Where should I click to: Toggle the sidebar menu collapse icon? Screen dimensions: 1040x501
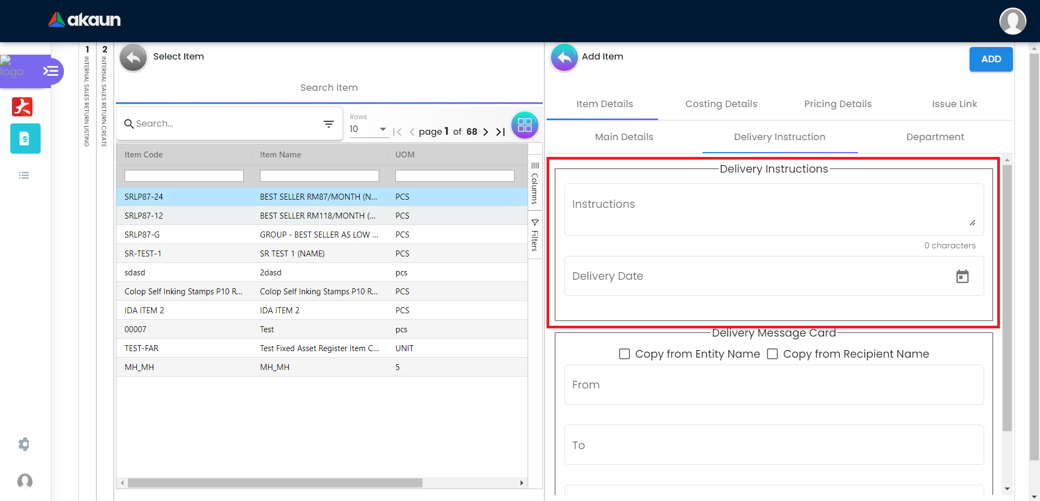pyautogui.click(x=50, y=71)
